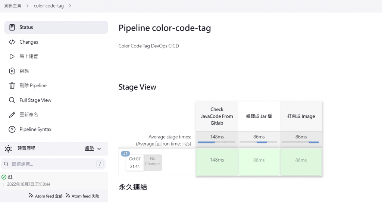Click the Changes code brackets icon
This screenshot has width=382, height=203.
click(x=12, y=42)
